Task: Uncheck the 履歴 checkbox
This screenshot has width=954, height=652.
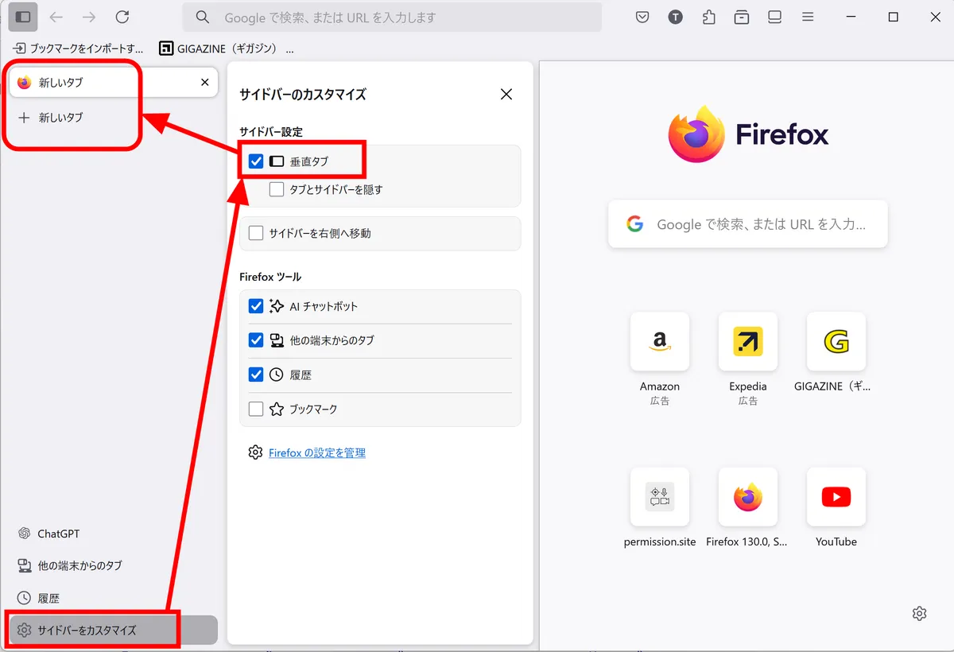Action: (256, 375)
